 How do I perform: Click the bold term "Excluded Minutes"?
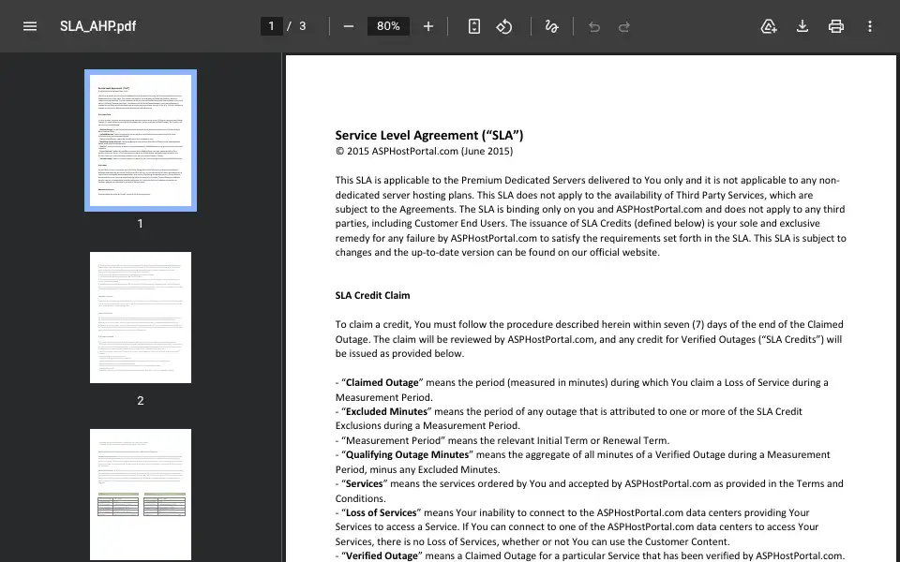click(386, 412)
